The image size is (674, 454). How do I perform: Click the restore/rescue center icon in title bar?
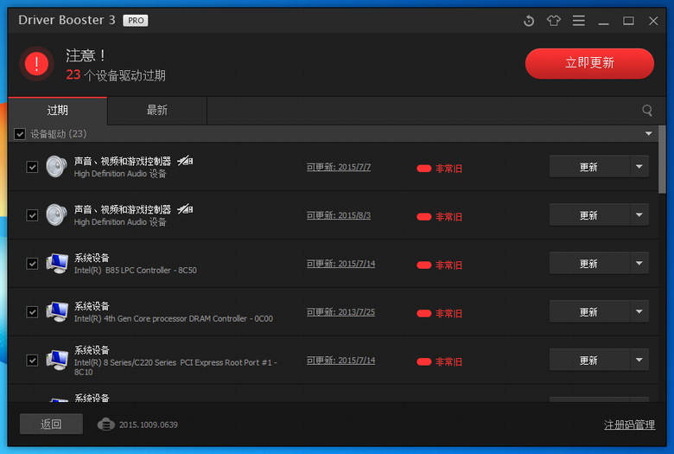click(x=529, y=21)
